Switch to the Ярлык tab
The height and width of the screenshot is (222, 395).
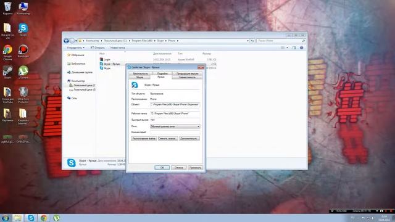(x=161, y=77)
